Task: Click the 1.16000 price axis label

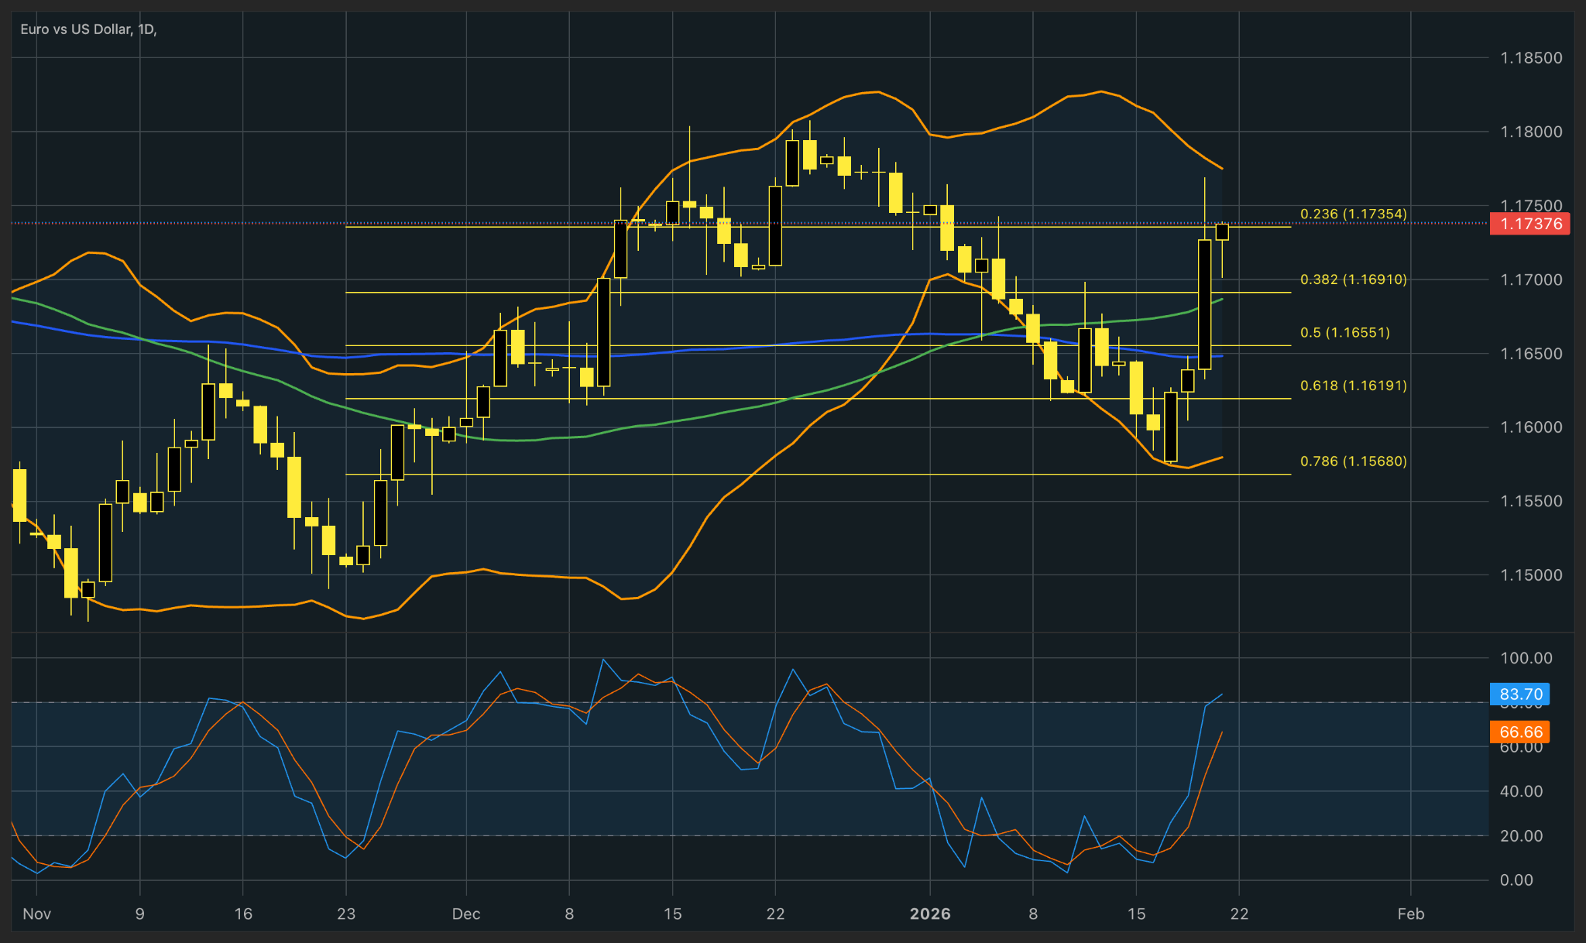Action: [x=1531, y=427]
